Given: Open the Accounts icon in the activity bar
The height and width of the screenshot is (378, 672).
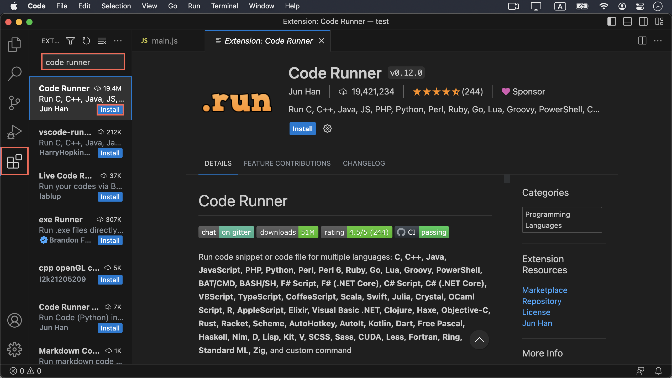Looking at the screenshot, I should [x=14, y=320].
